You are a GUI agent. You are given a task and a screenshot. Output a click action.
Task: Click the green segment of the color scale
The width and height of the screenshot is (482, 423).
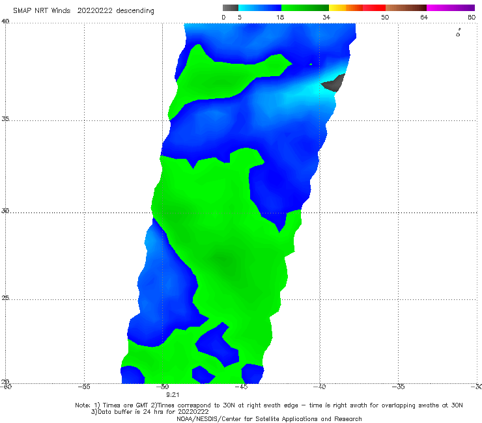click(x=305, y=8)
